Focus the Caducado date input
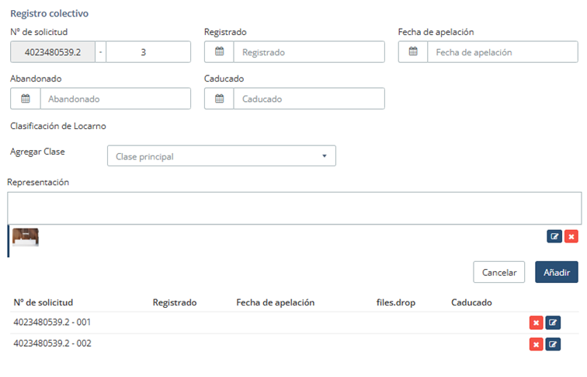Image resolution: width=587 pixels, height=377 pixels. (x=309, y=99)
